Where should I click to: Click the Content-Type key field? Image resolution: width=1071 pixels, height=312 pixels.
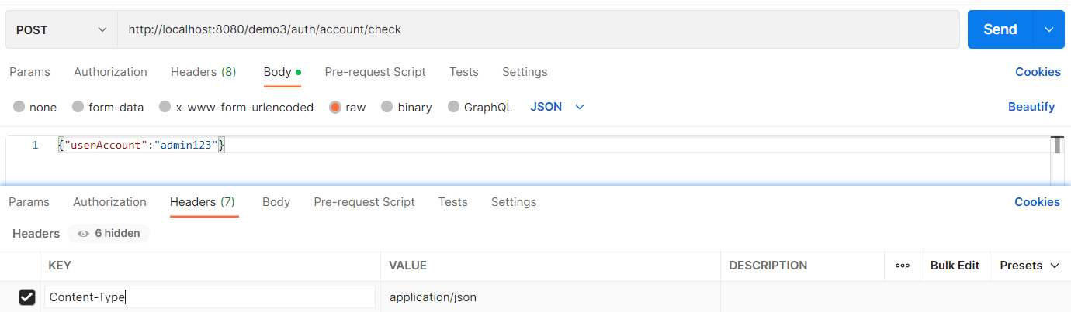[x=210, y=297]
